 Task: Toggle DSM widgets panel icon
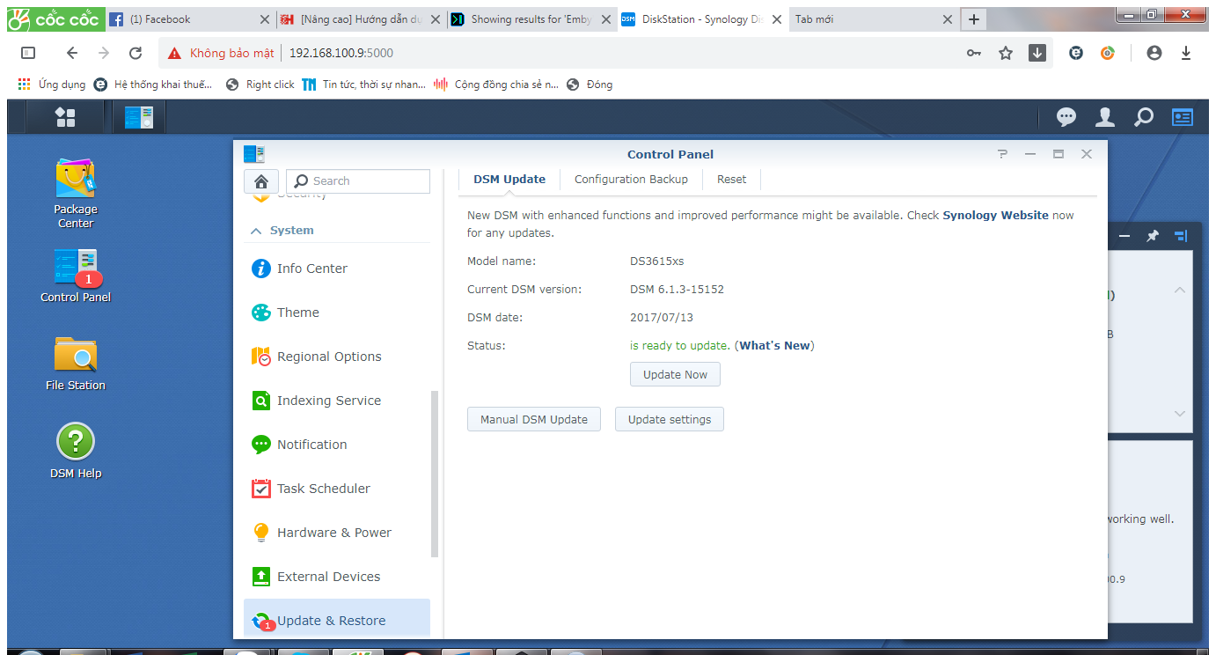[x=1182, y=117]
